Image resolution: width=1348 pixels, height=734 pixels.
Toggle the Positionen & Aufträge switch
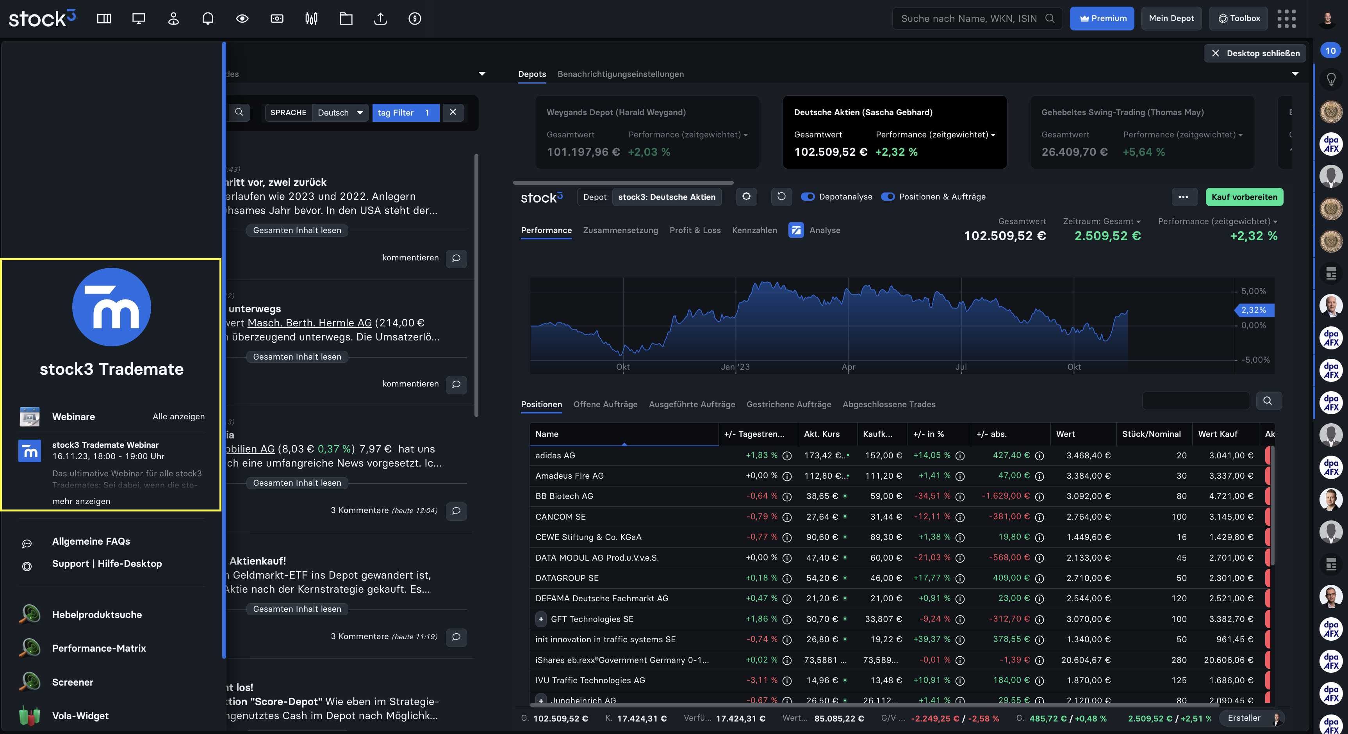point(888,197)
